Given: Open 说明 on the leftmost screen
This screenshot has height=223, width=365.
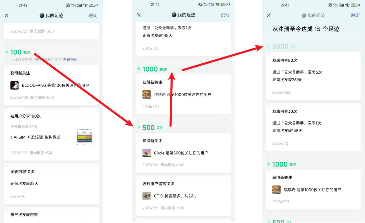Looking at the screenshot, I should 93,16.
